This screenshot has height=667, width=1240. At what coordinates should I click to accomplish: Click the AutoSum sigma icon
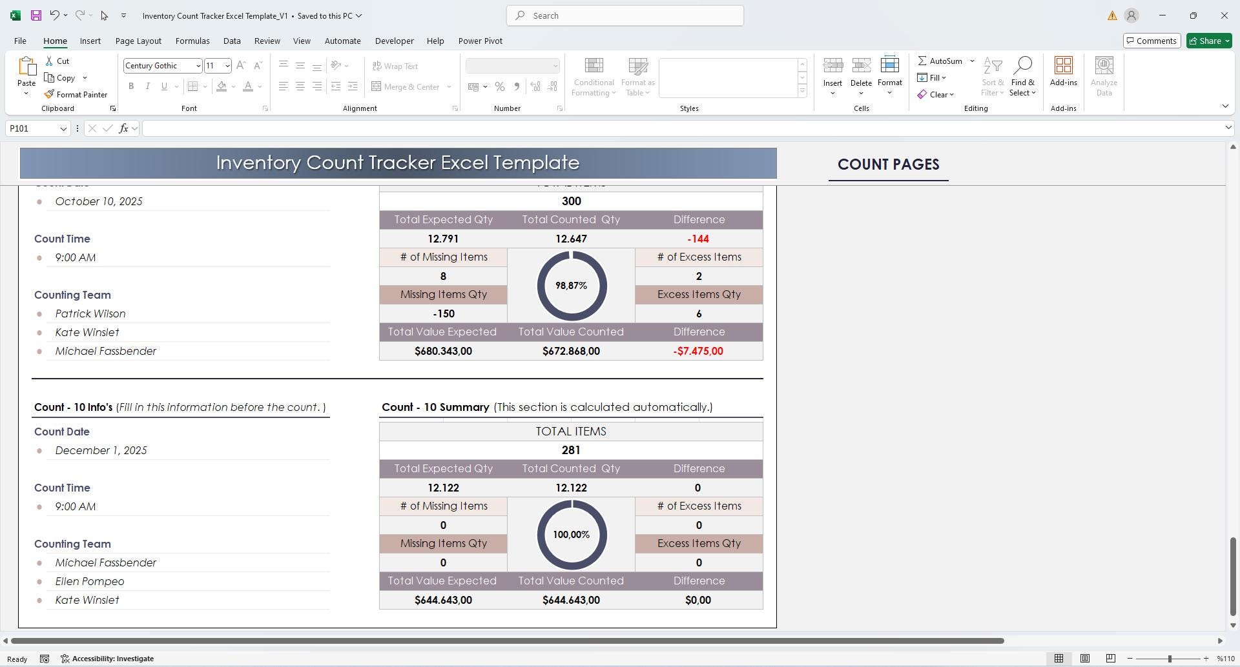coord(922,61)
